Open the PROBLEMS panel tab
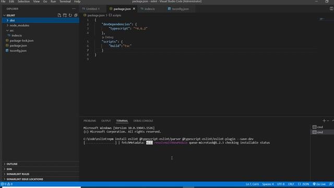 [x=90, y=121]
